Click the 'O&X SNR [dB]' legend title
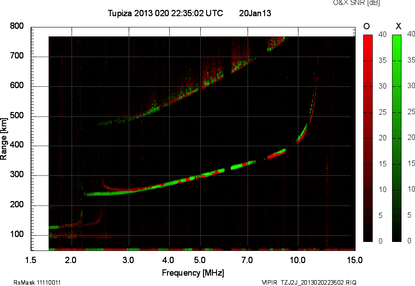 (356, 3)
